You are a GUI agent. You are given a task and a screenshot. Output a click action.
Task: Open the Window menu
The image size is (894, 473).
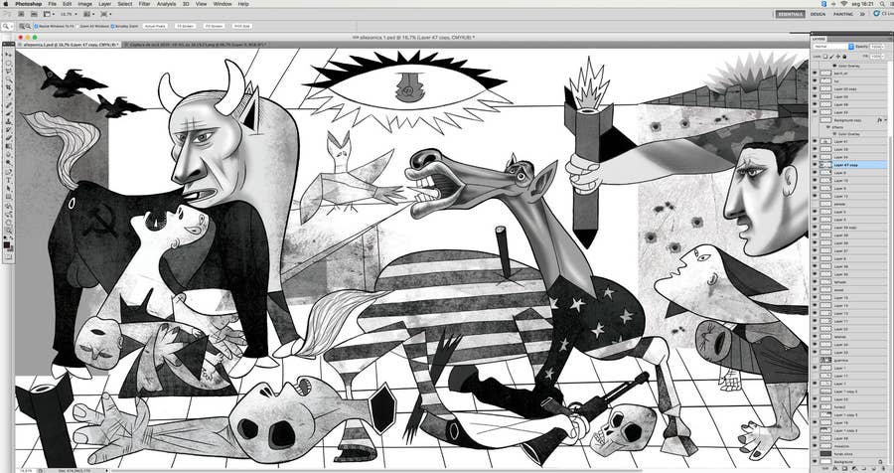[x=223, y=4]
